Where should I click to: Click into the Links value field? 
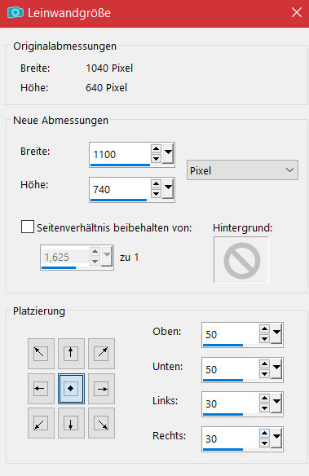click(231, 403)
